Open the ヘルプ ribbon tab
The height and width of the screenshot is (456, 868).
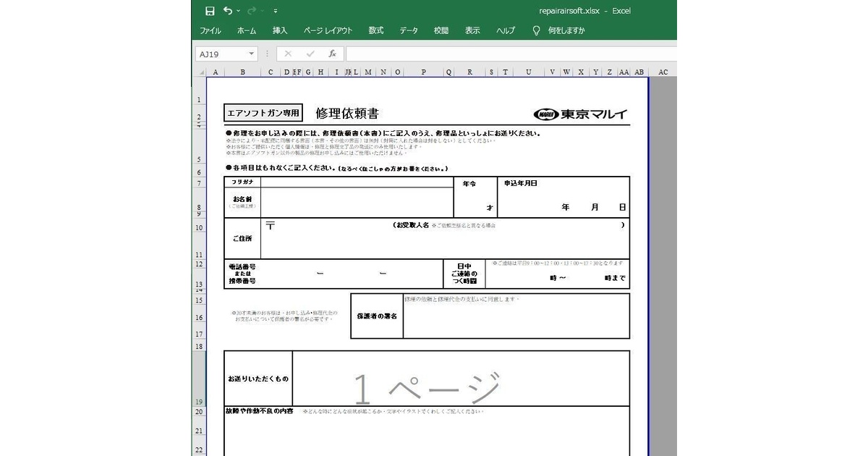click(505, 30)
